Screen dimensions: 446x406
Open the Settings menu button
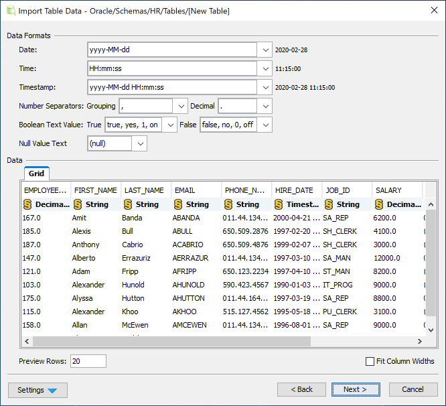38,390
